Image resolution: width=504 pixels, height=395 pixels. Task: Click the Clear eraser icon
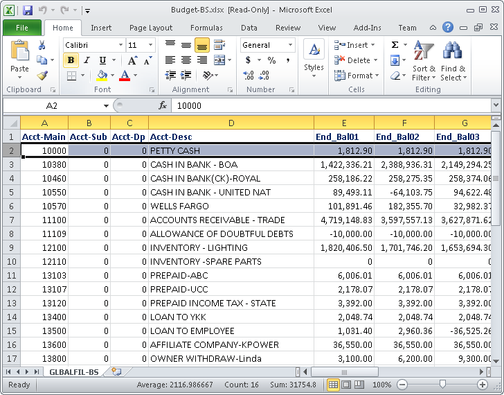[395, 76]
